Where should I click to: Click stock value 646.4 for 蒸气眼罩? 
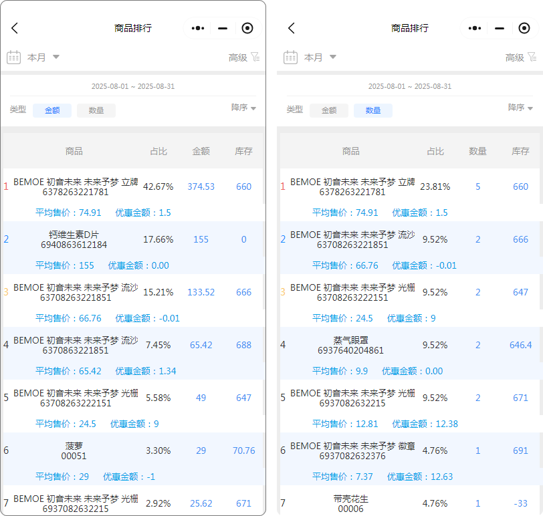click(520, 345)
